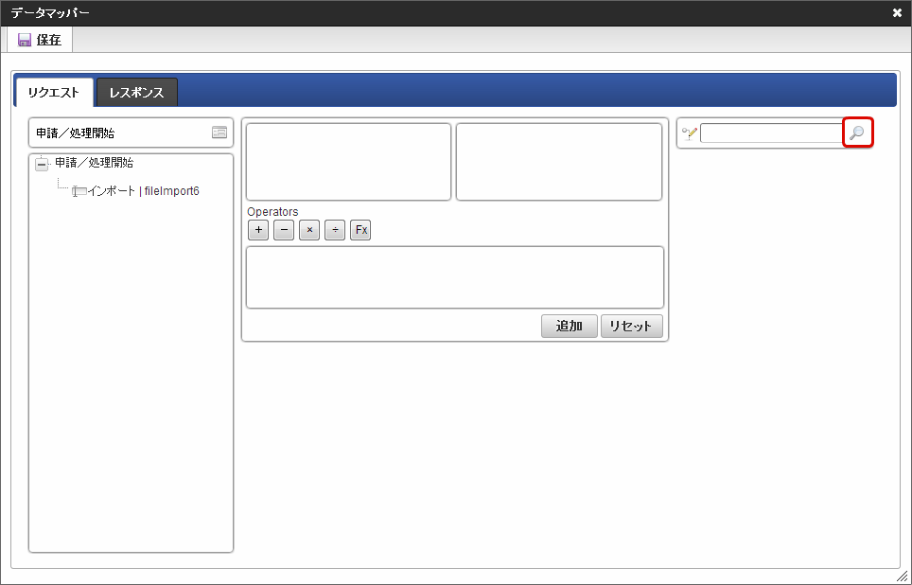The image size is (912, 585).
Task: Click the リセット button
Action: [632, 326]
